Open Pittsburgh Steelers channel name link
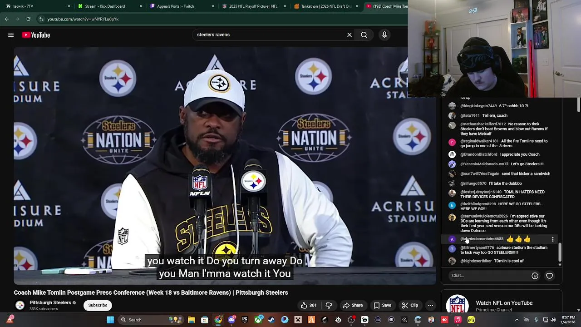Viewport: 581px width, 327px height. (50, 302)
